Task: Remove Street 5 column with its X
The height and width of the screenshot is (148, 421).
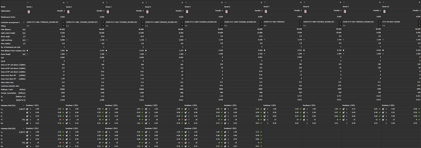Action: click(222, 3)
